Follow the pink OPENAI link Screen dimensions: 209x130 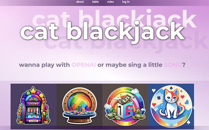[x=84, y=65]
